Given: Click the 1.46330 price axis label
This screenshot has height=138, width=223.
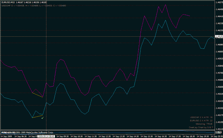Looking at the screenshot, I should [x=219, y=23].
